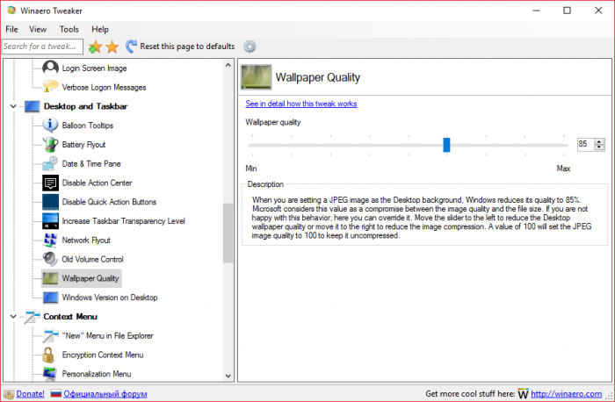Click the Wallpaper Quality header thumbnail
Image resolution: width=615 pixels, height=402 pixels.
[257, 77]
